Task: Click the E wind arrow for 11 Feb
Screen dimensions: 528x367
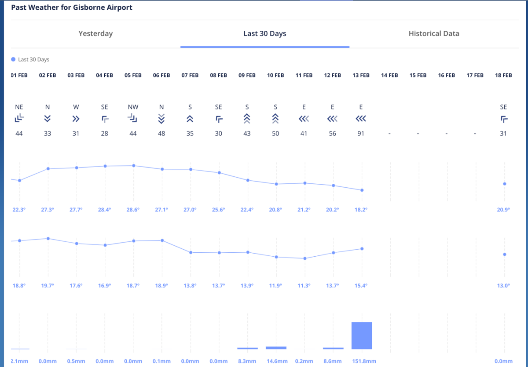Action: pos(304,119)
